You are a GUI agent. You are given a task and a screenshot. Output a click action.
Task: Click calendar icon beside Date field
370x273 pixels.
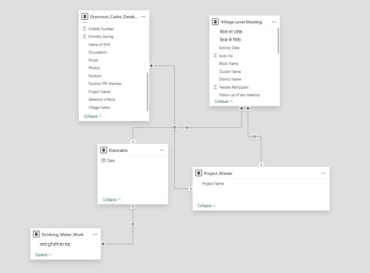(103, 160)
